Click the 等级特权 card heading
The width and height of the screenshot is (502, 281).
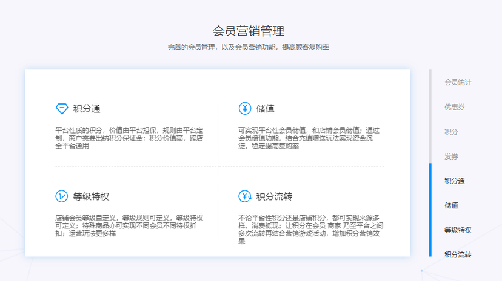[x=91, y=196]
